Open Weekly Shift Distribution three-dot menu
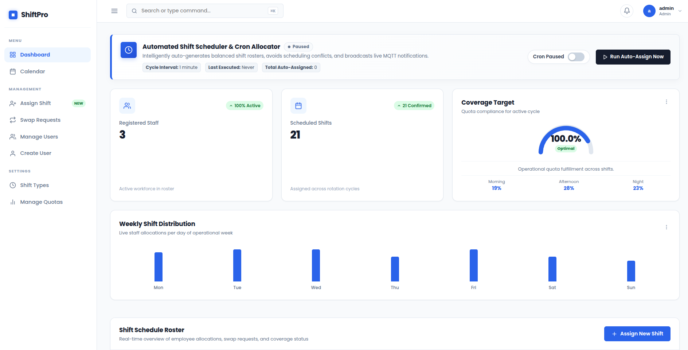Screen dimensions: 688x350 666,227
